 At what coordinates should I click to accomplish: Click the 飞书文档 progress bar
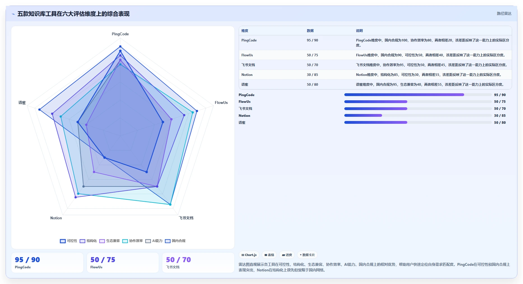tap(418, 109)
